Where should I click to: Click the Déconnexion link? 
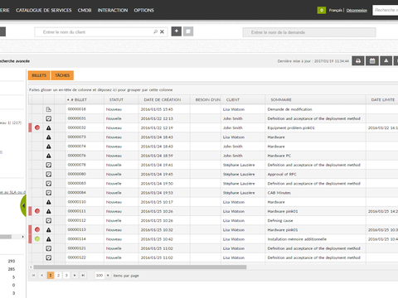point(357,10)
